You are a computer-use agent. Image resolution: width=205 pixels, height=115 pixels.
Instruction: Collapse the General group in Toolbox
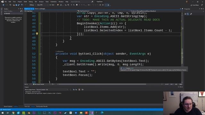coord(5,13)
